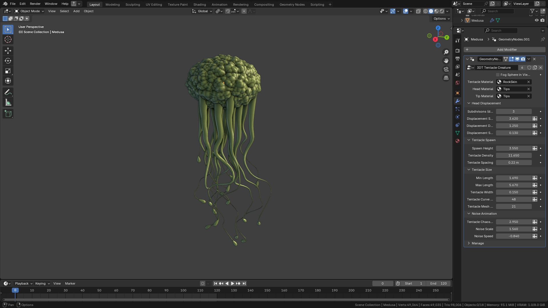The image size is (548, 308).
Task: Activate the viewport Zoom icon
Action: pyautogui.click(x=446, y=52)
